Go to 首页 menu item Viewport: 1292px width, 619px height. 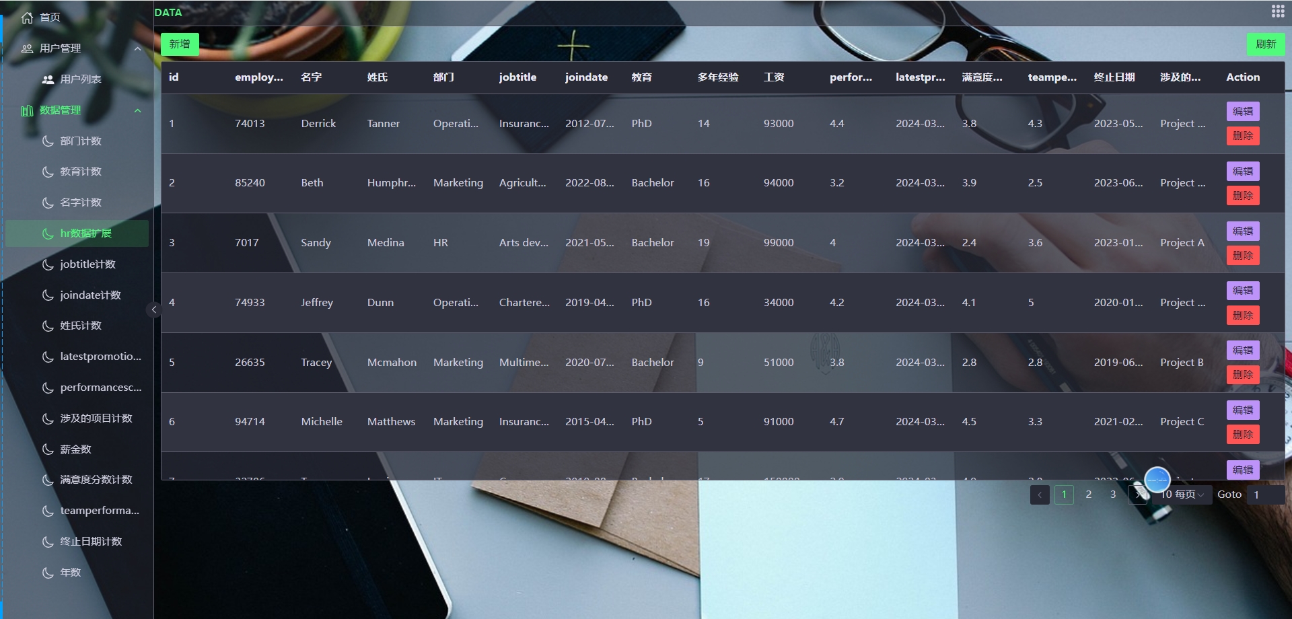pos(77,17)
